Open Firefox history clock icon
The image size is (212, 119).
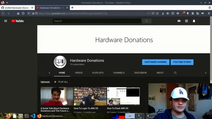tap(23, 13)
